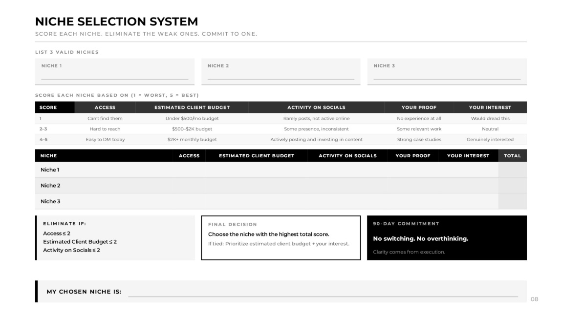562x316 pixels.
Task: Click the 'Easy to DM today' cell
Action: 105,139
